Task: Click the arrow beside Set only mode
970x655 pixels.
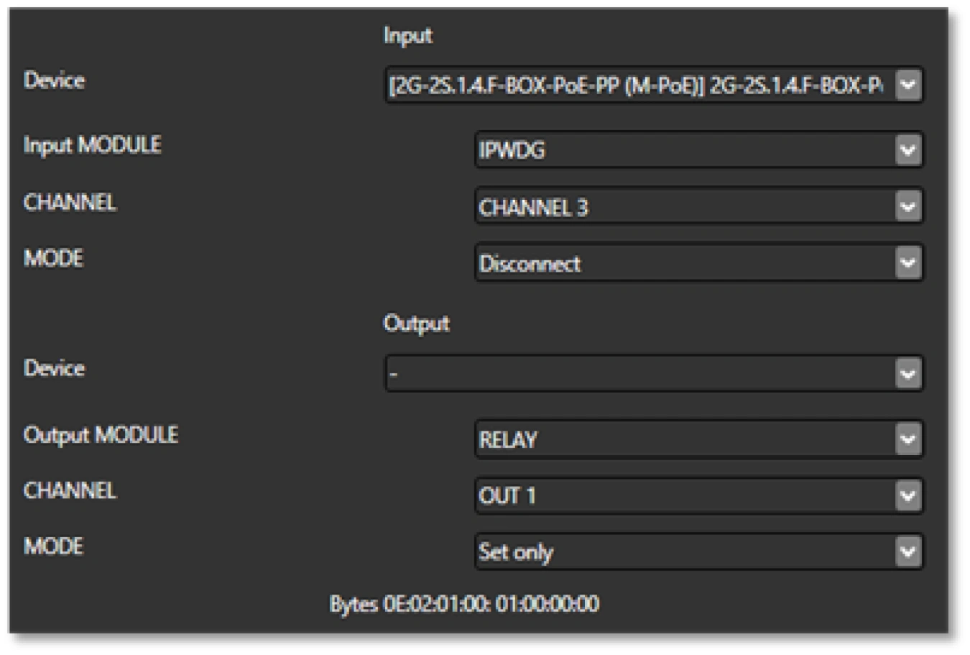Action: pos(907,551)
